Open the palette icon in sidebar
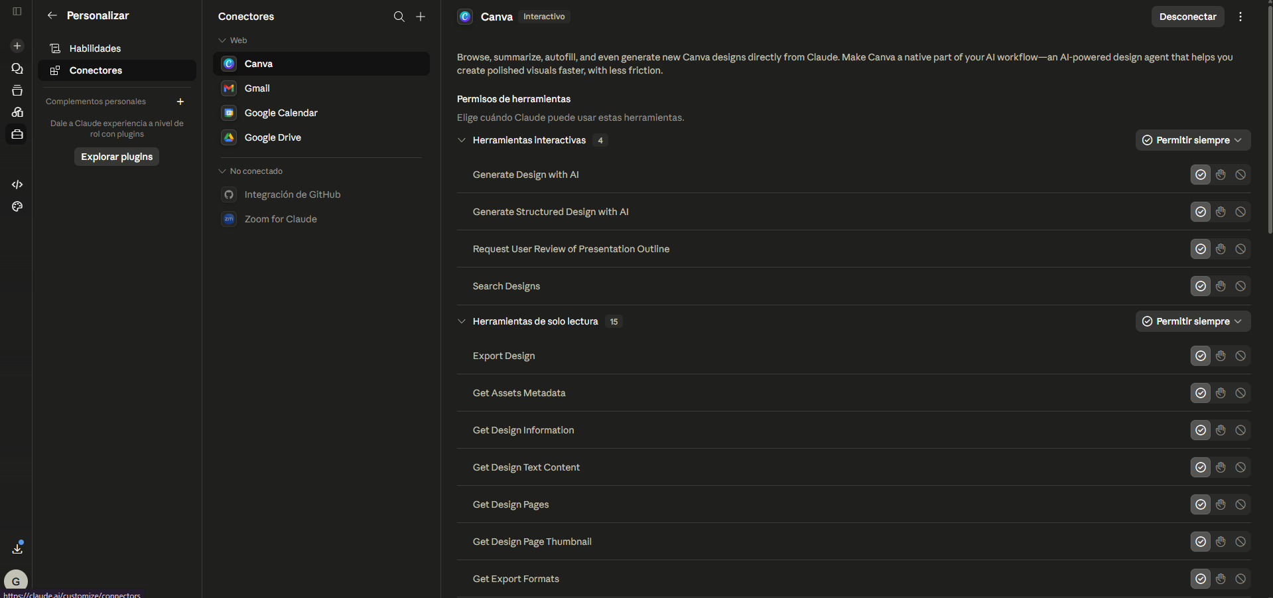The width and height of the screenshot is (1273, 598). pyautogui.click(x=17, y=206)
